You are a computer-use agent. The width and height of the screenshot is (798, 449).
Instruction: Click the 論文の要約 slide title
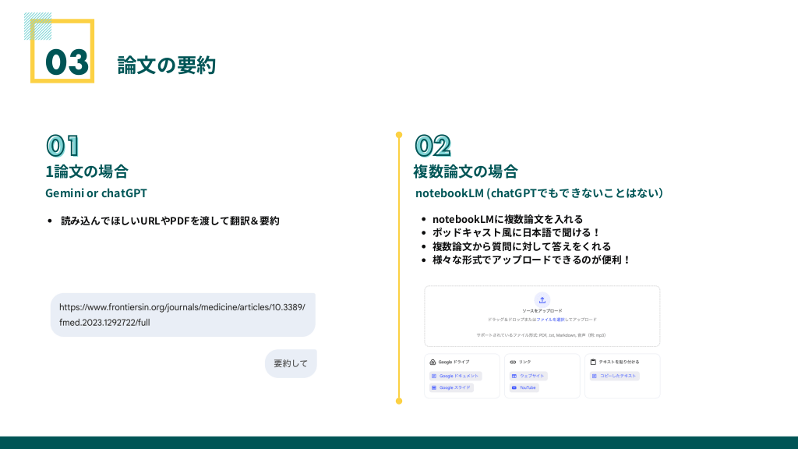tap(166, 65)
